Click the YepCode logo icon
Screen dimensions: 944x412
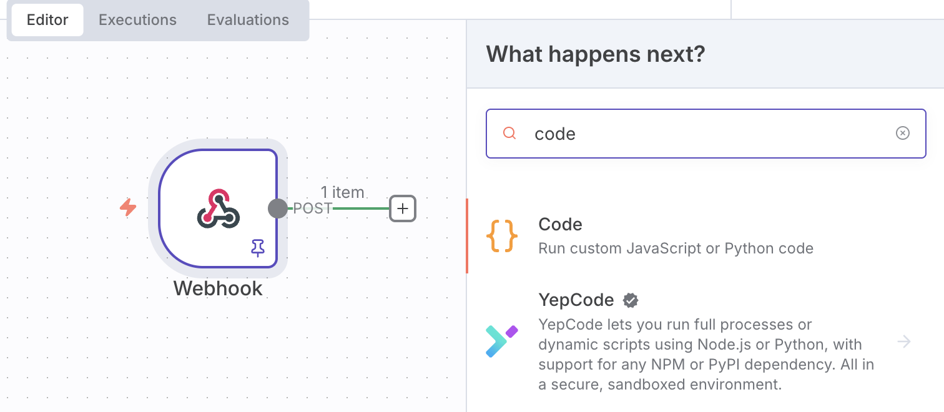point(501,341)
